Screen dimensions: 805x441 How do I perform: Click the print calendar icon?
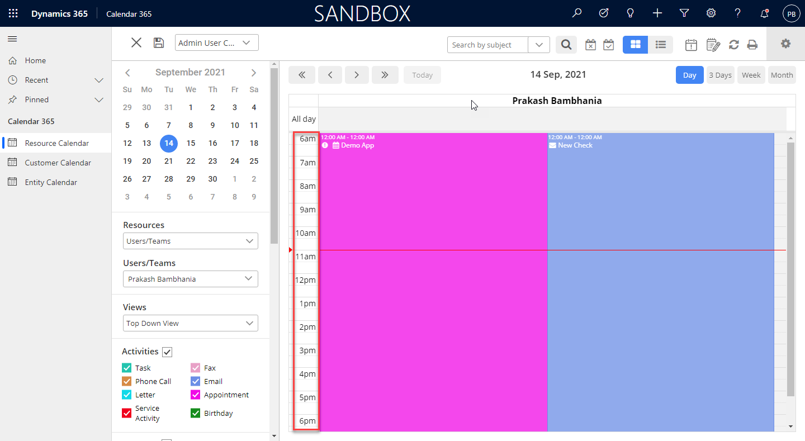pos(752,45)
